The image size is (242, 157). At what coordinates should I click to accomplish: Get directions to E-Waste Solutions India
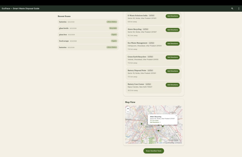pyautogui.click(x=173, y=16)
